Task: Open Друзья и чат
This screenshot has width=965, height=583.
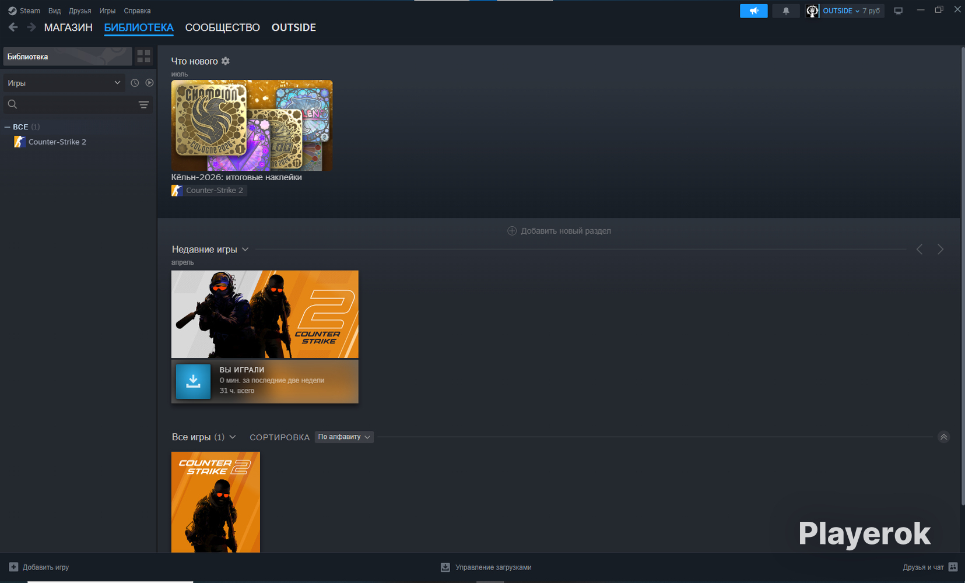Action: coord(923,567)
